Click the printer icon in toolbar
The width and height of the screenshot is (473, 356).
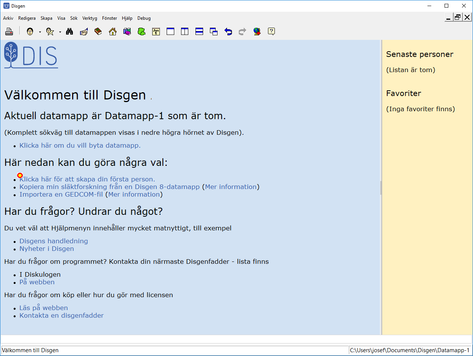pos(9,32)
